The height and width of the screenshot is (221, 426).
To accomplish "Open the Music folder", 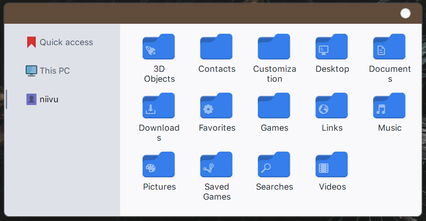I will (x=389, y=106).
